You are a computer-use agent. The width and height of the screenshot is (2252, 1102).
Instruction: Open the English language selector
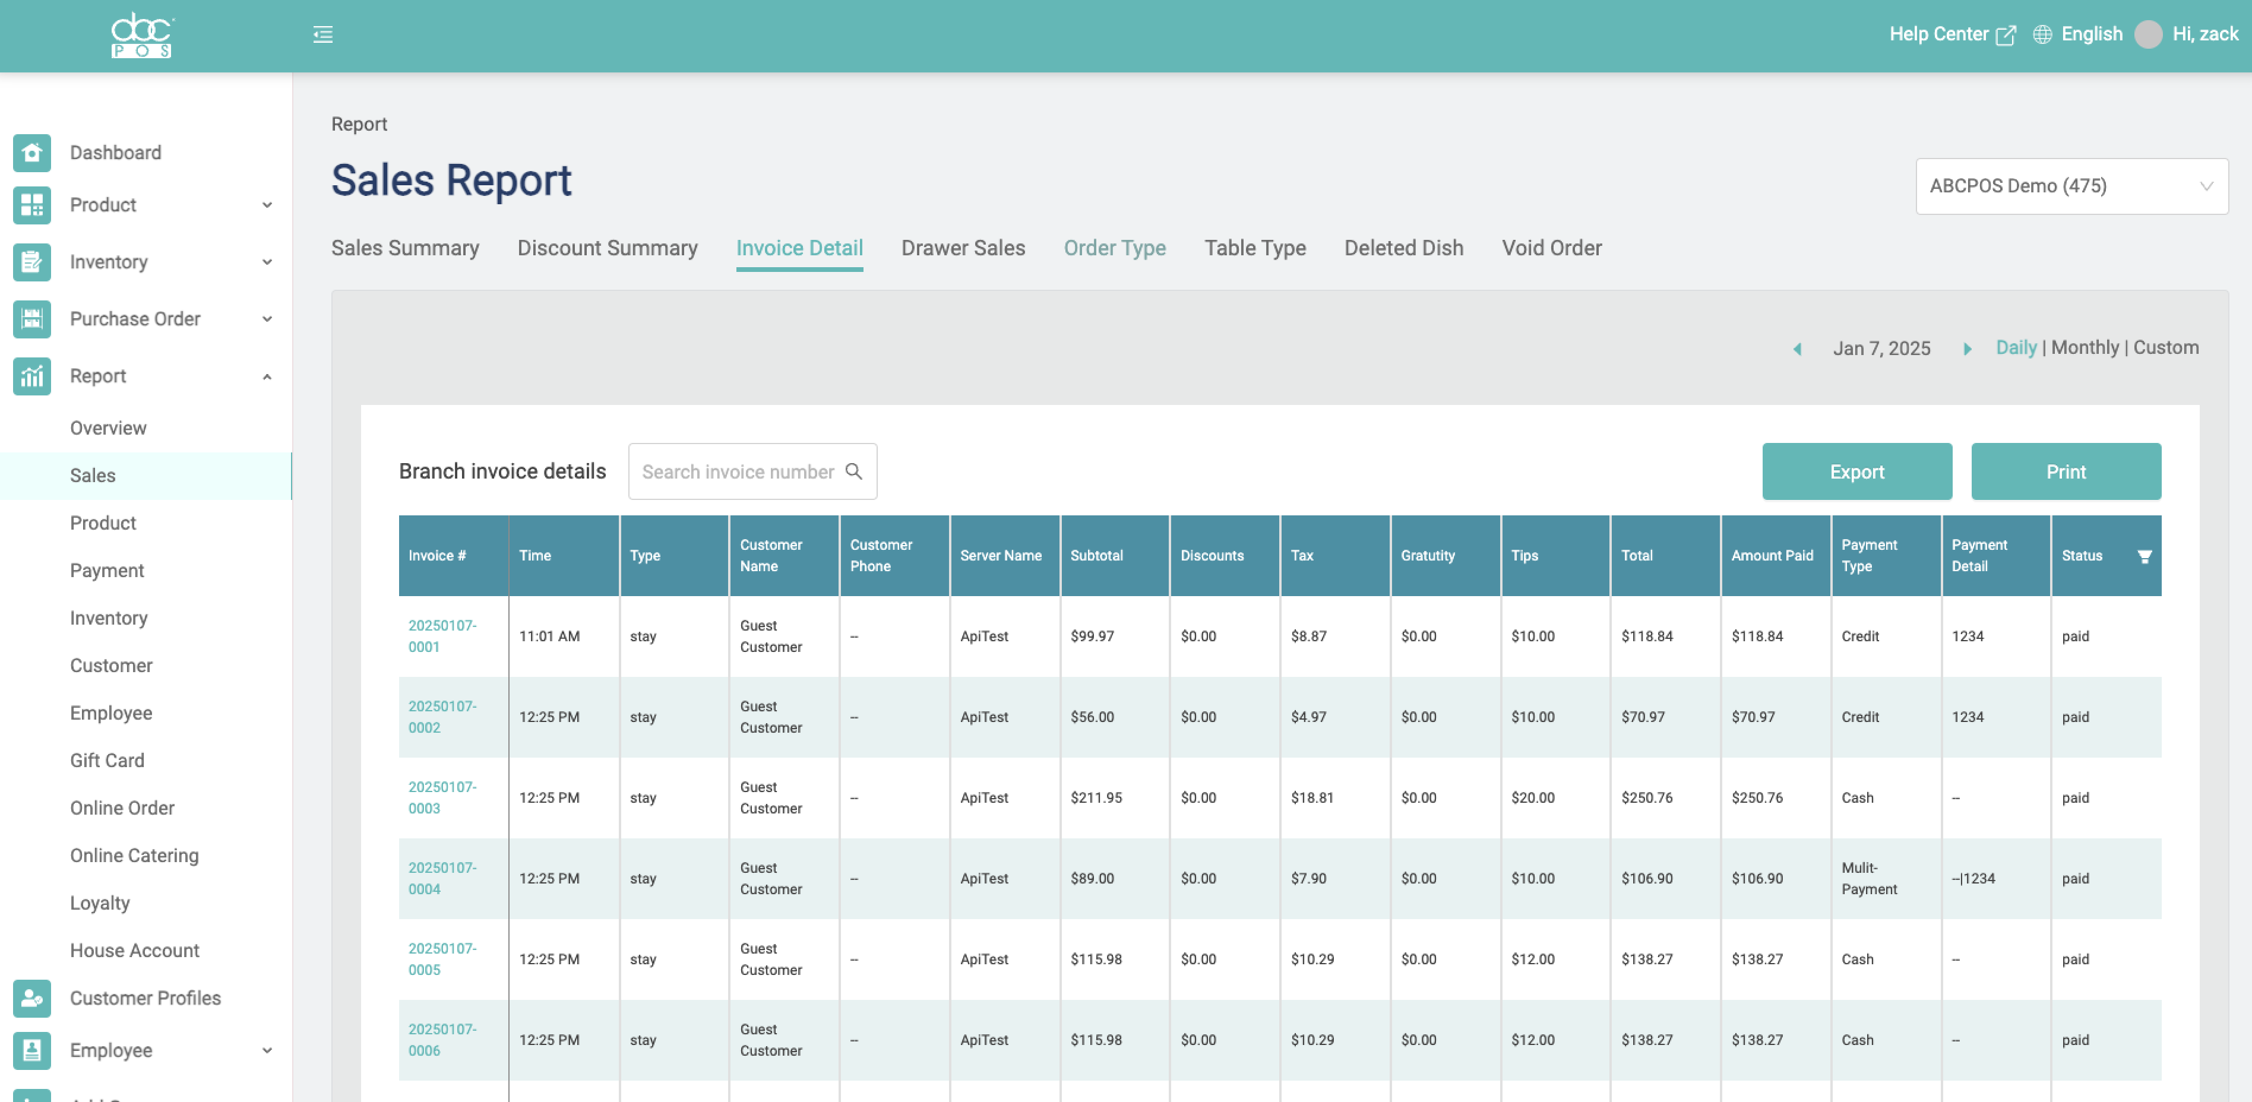2091,34
